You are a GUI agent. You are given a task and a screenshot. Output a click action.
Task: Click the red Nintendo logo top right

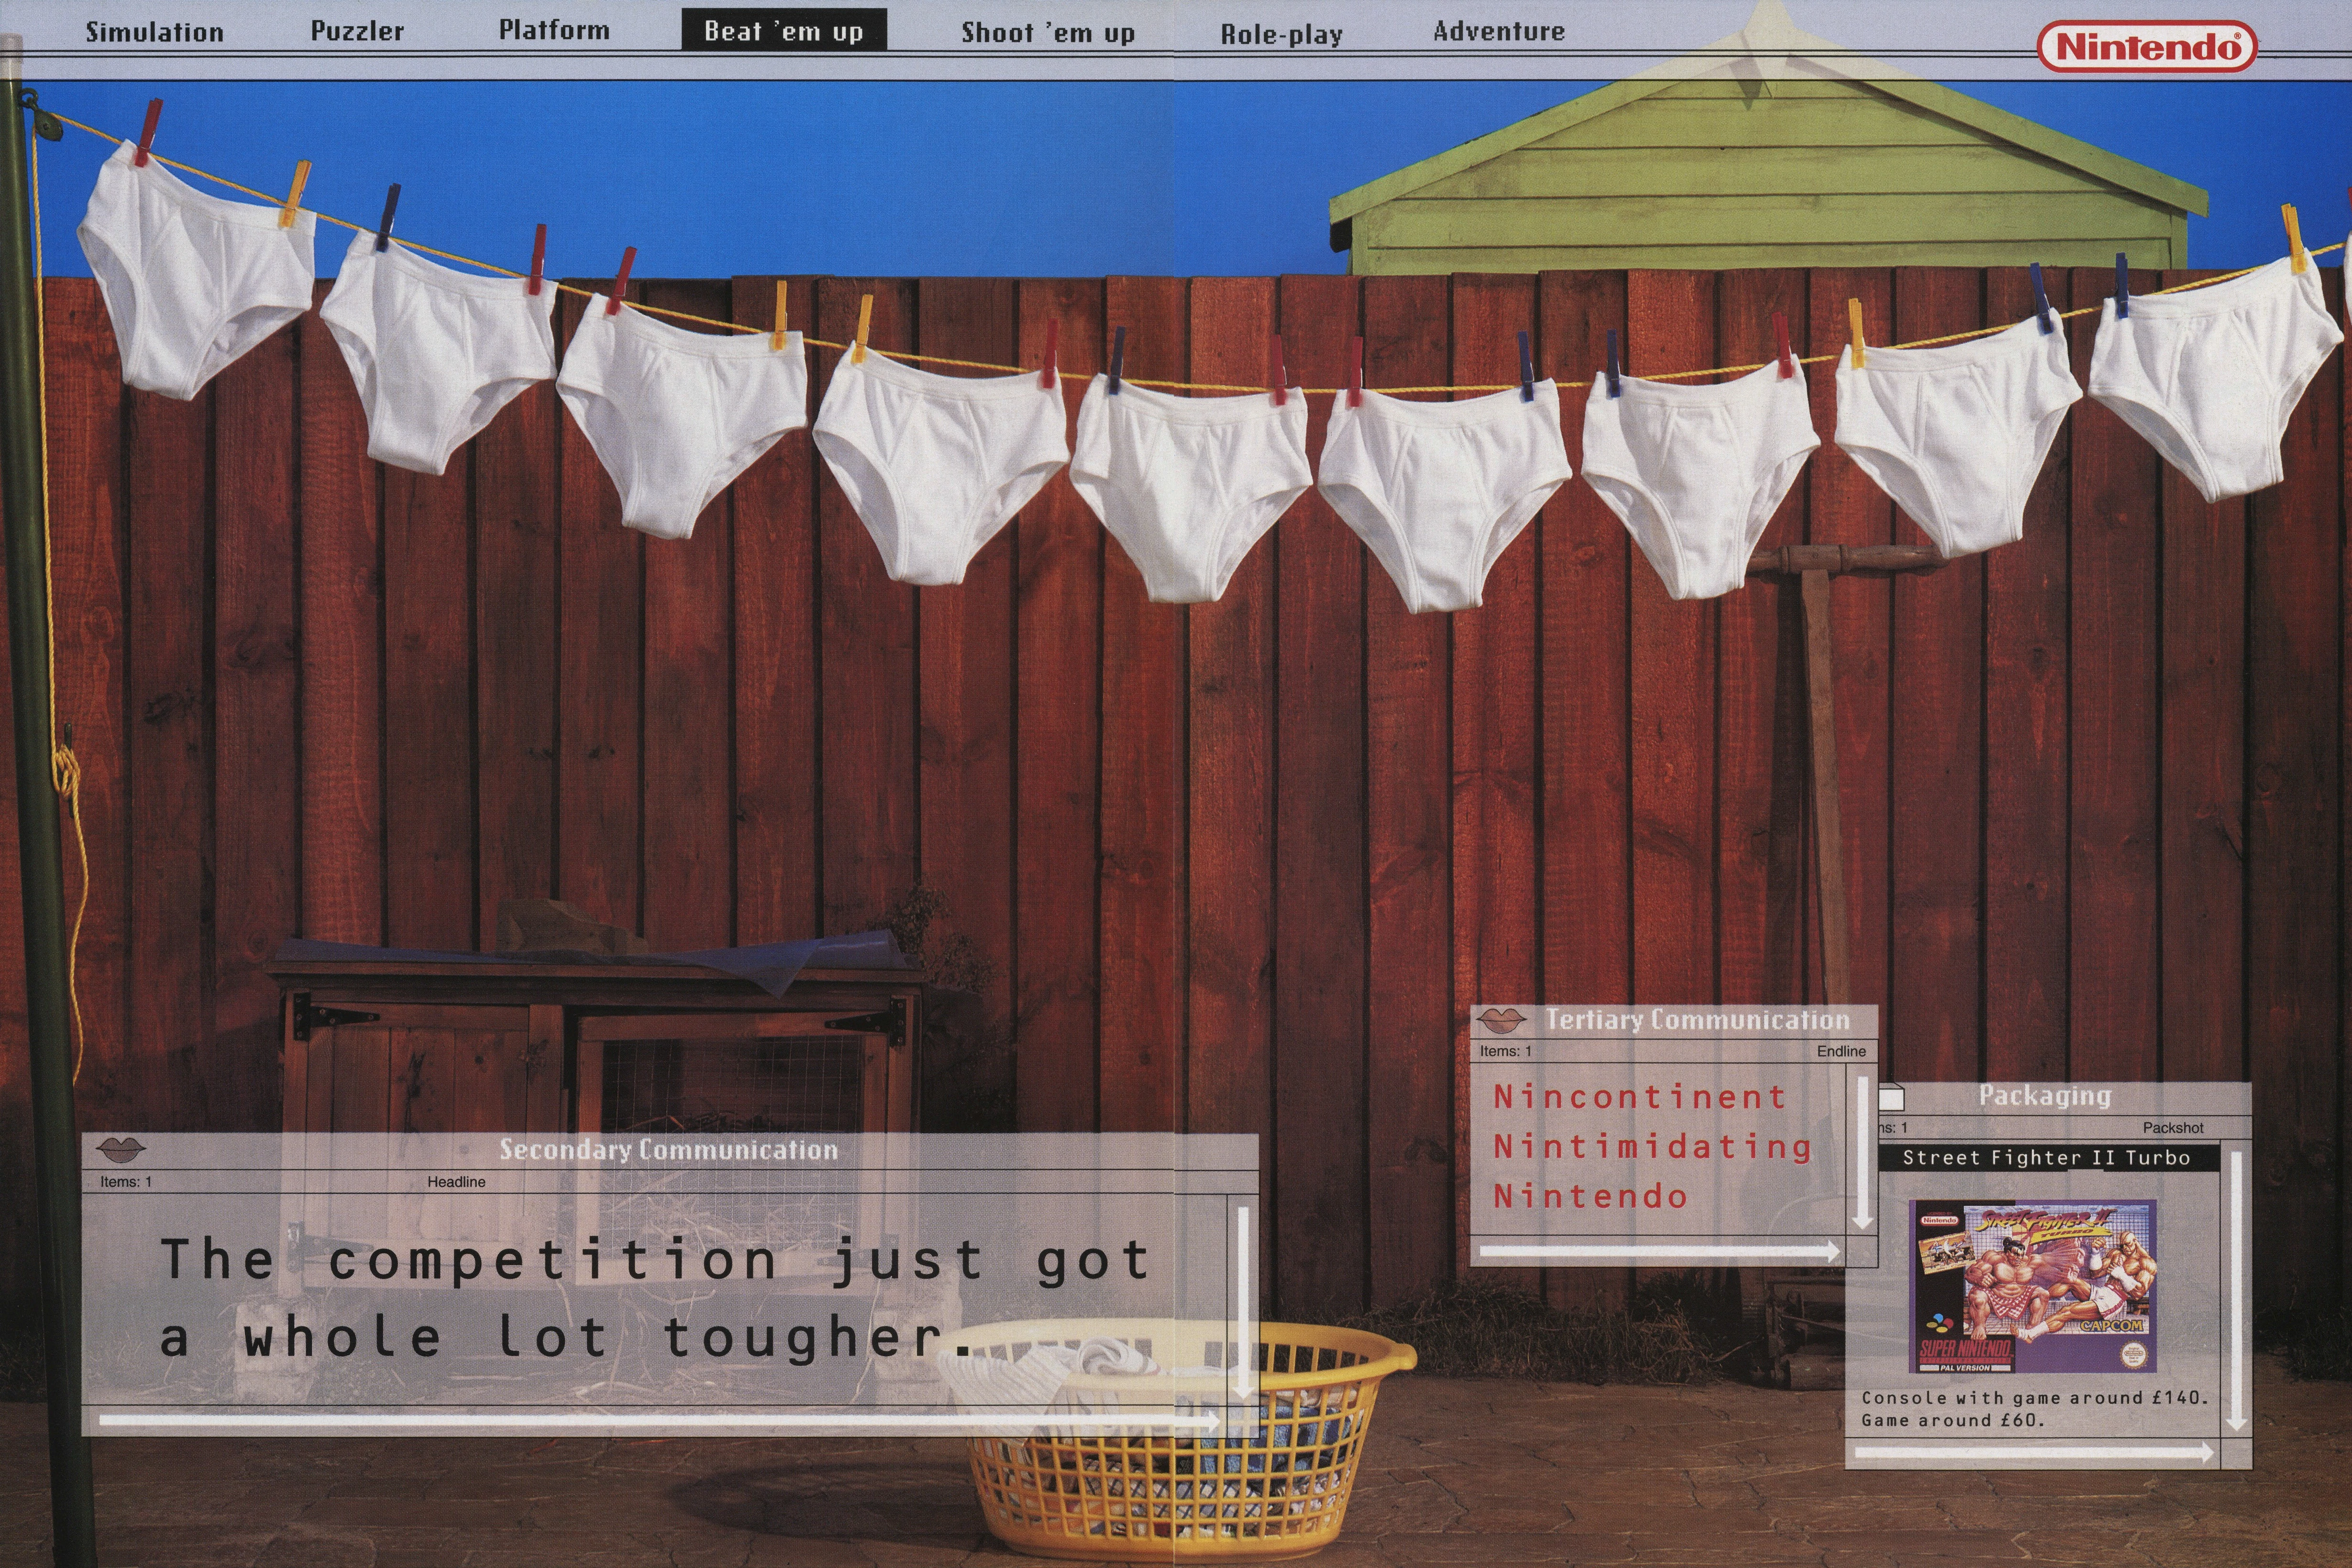[x=2147, y=46]
